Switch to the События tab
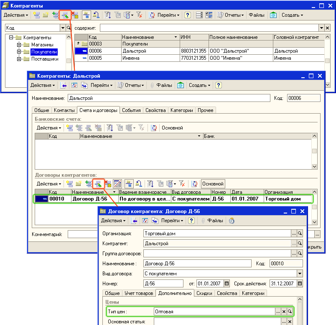 pos(131,110)
